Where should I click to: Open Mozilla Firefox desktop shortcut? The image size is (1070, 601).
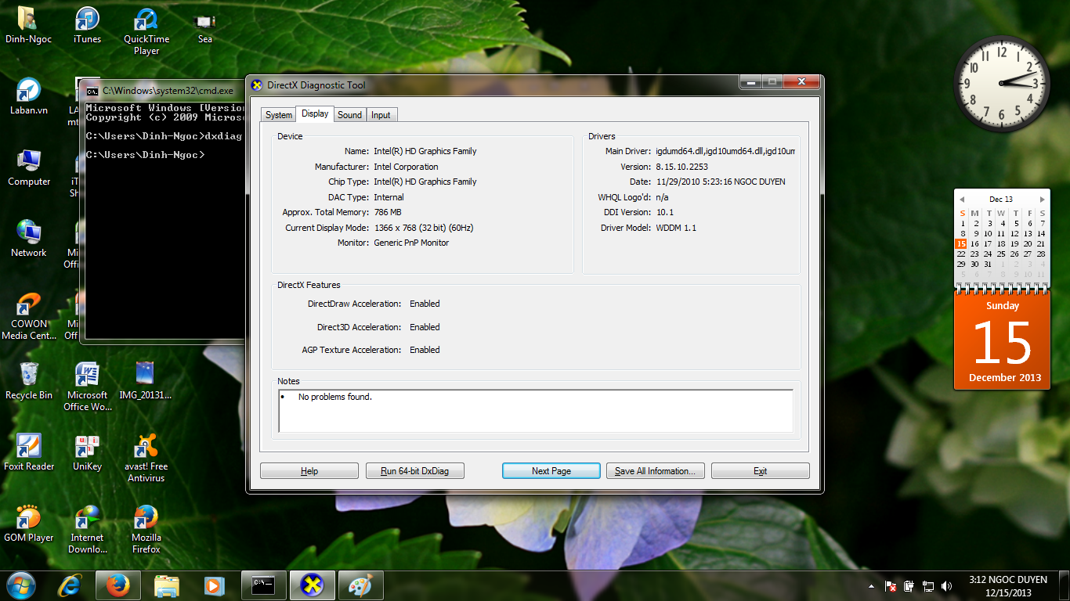click(146, 530)
